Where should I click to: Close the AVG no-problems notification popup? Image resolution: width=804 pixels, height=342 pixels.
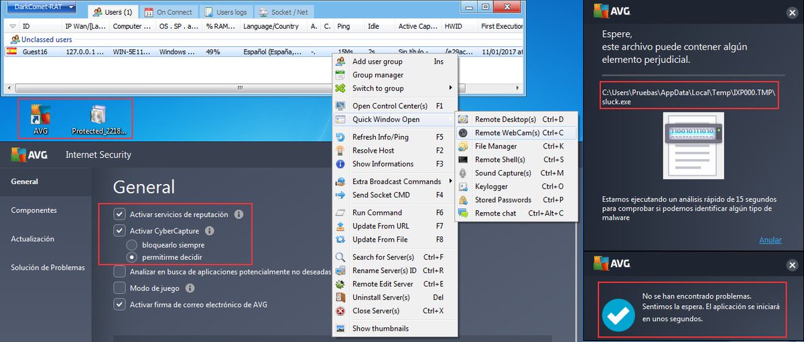tap(793, 266)
